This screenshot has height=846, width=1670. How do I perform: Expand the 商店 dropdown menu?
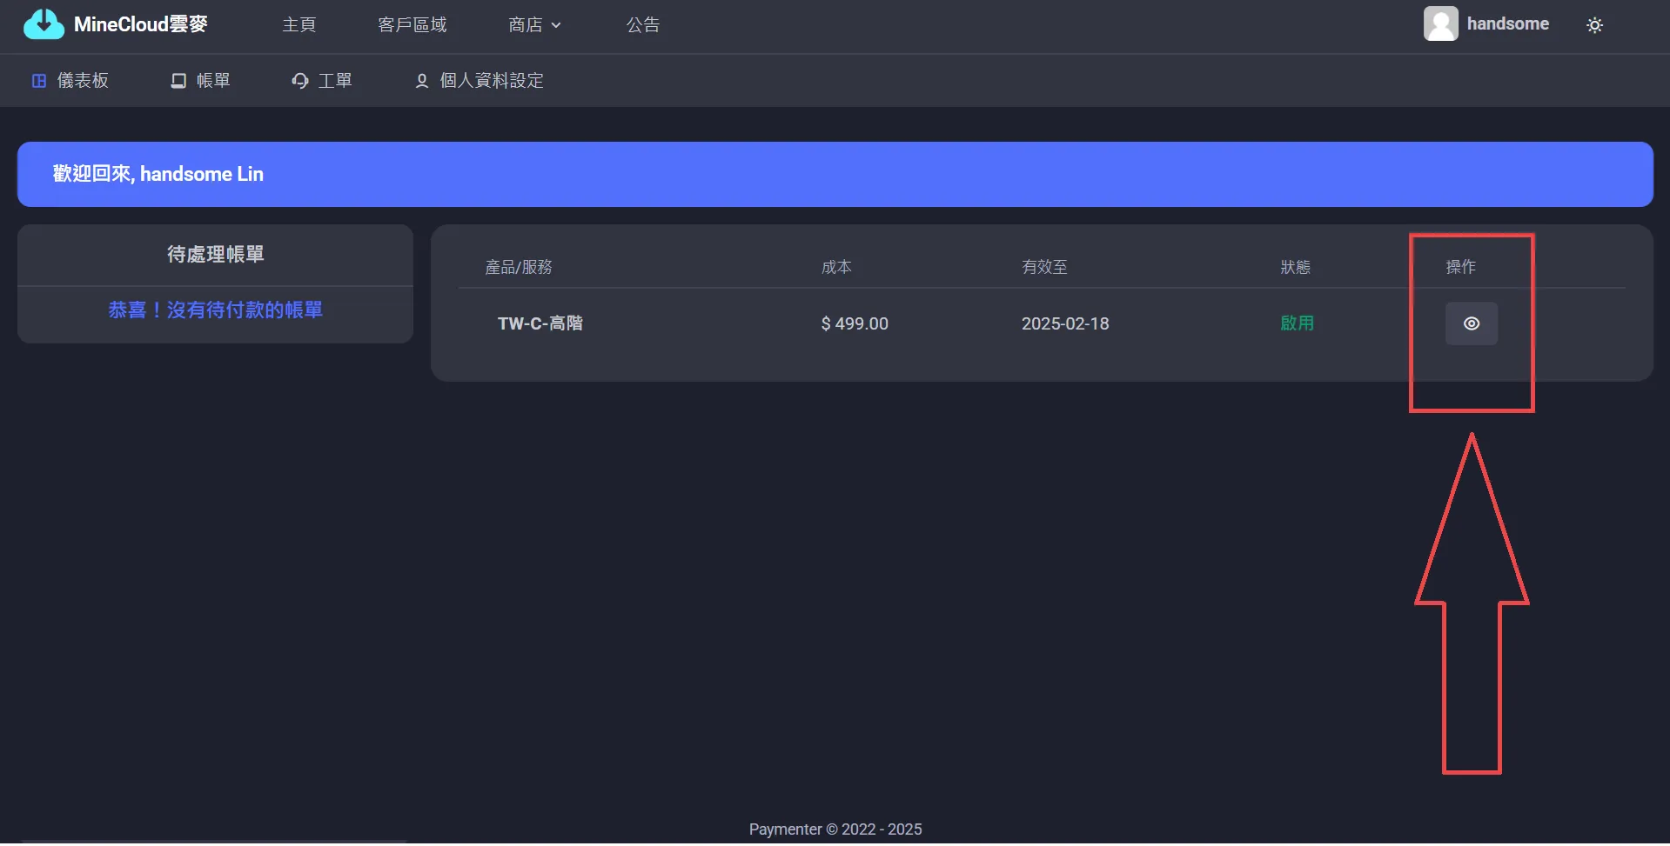[534, 25]
